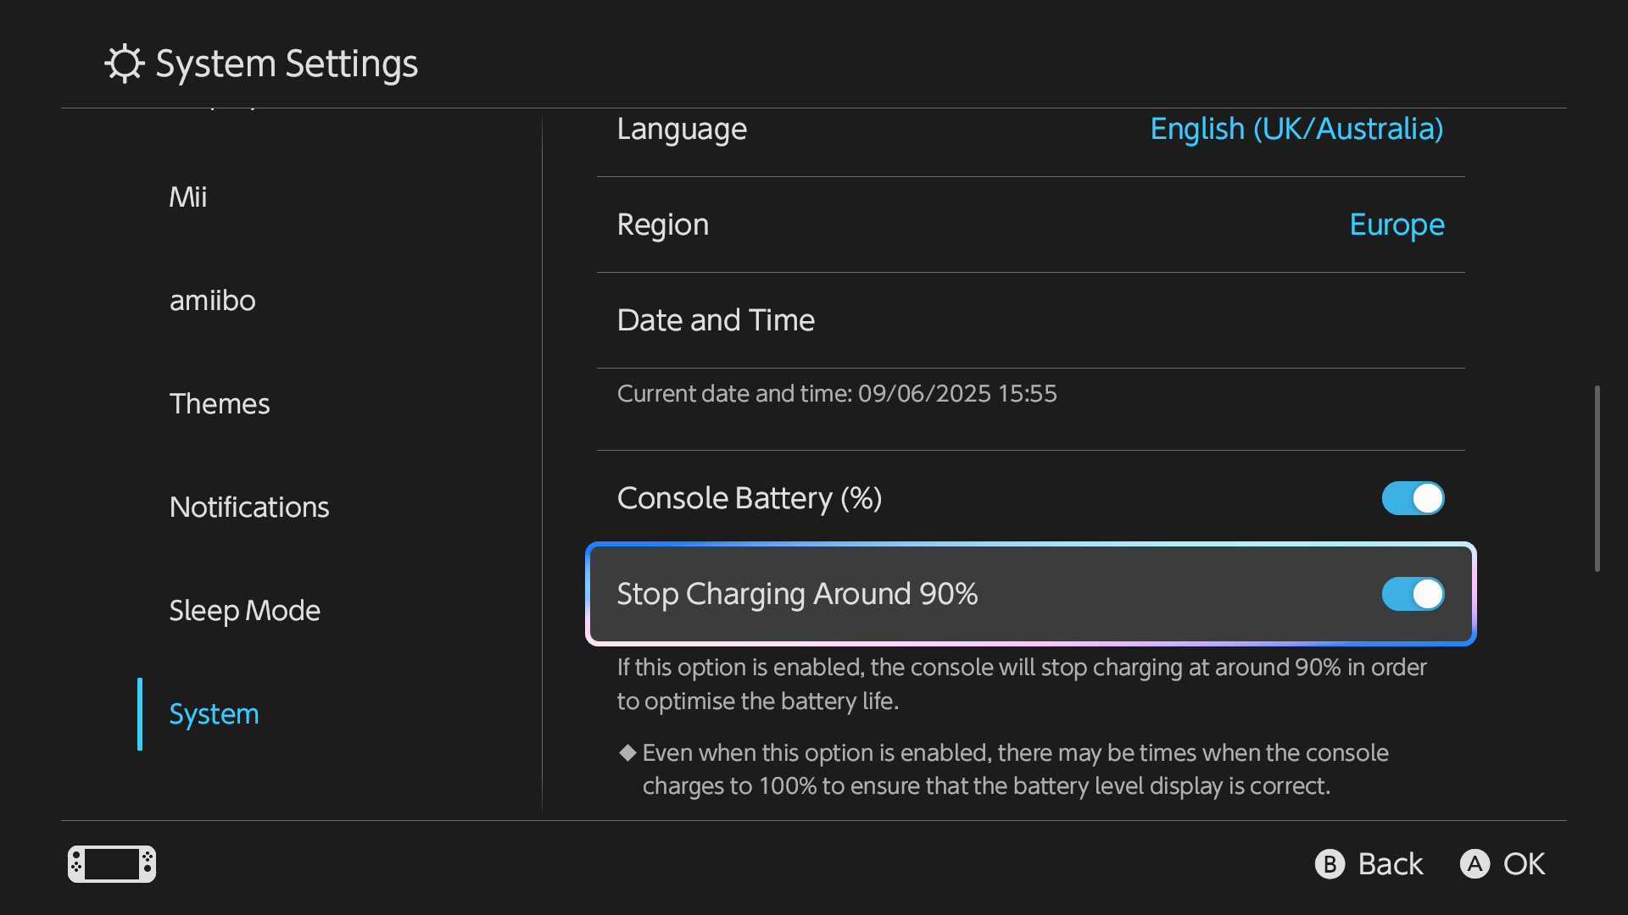This screenshot has height=915, width=1628.
Task: Click the B button icon
Action: coord(1330,864)
